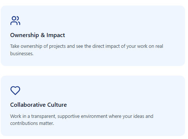This screenshot has width=188, height=139.
Task: Click the ampersand in the Ownership heading
Action: click(43, 35)
